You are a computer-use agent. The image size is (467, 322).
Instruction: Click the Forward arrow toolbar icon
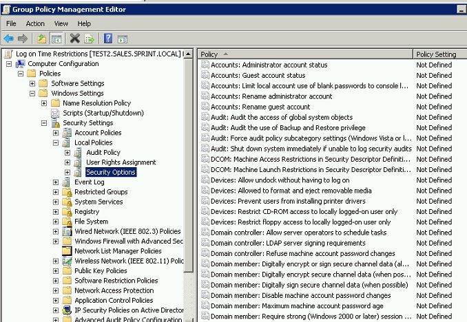click(23, 39)
